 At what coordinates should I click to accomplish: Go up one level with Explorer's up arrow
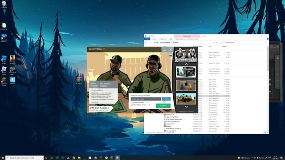(154, 43)
